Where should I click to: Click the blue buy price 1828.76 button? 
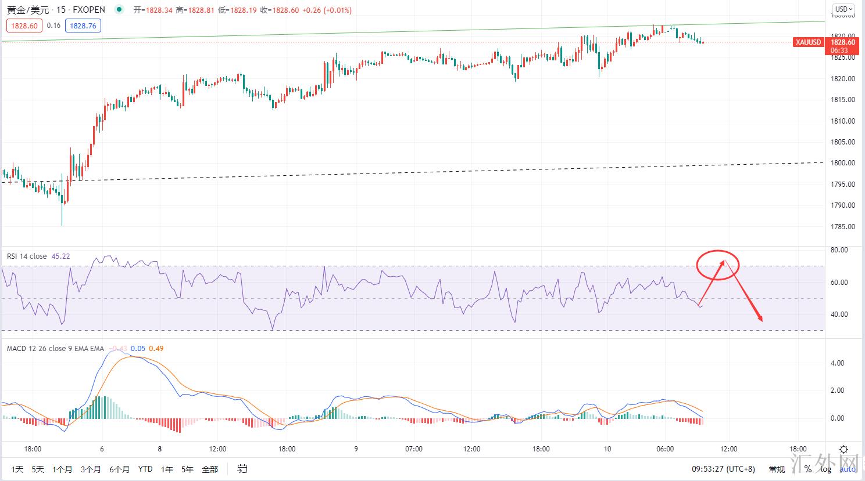coord(83,26)
